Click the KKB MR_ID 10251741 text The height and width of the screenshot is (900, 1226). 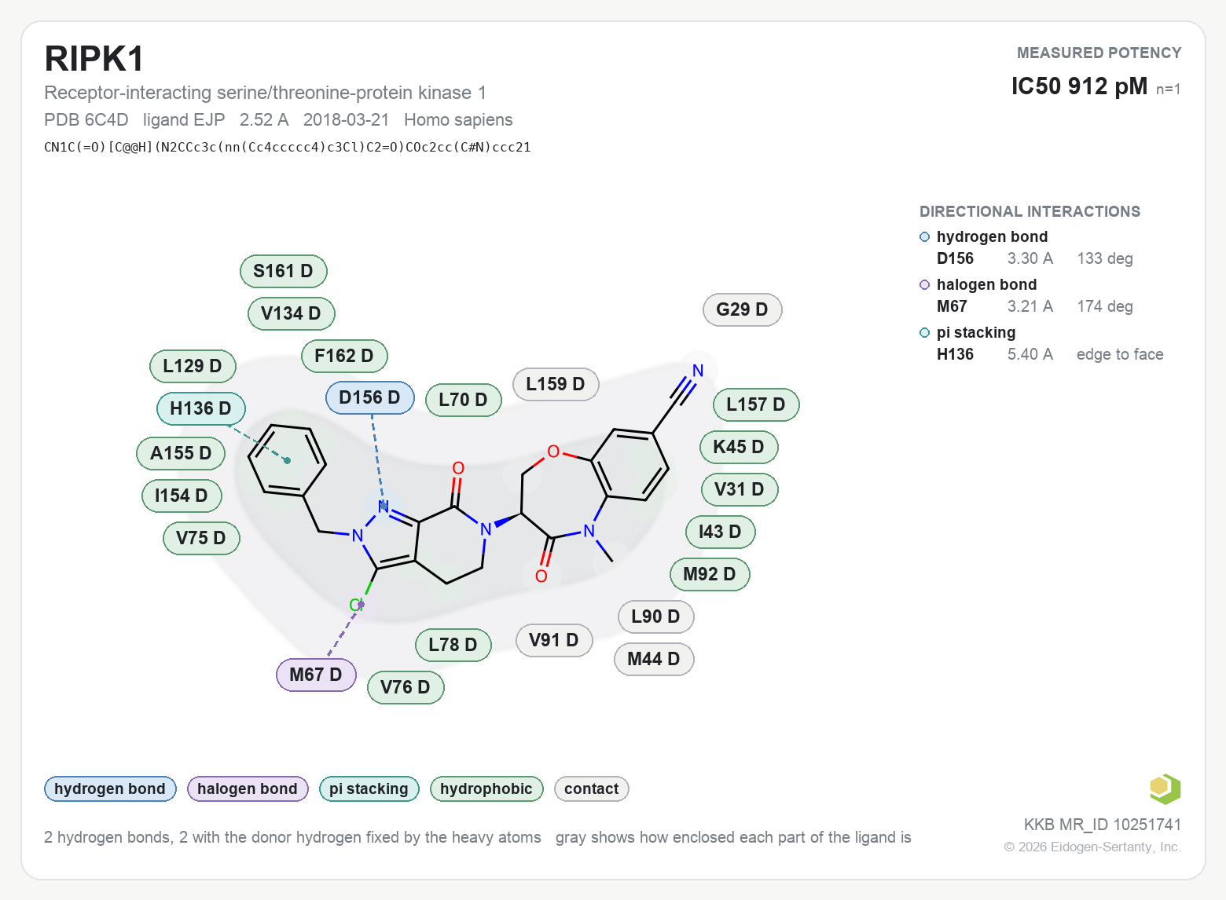point(1102,825)
